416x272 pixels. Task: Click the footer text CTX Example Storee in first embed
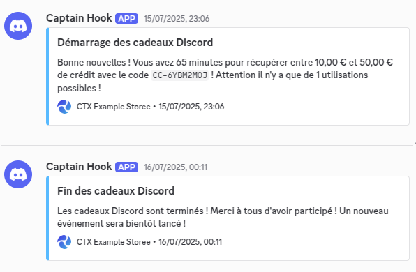pos(114,107)
